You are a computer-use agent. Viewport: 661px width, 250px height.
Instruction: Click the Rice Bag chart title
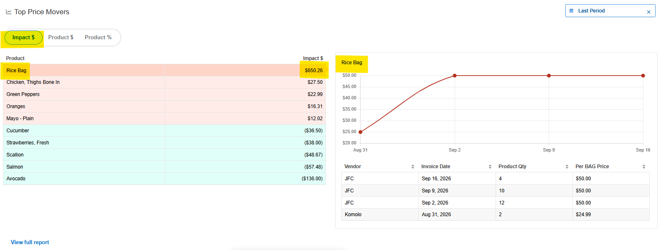pyautogui.click(x=352, y=63)
